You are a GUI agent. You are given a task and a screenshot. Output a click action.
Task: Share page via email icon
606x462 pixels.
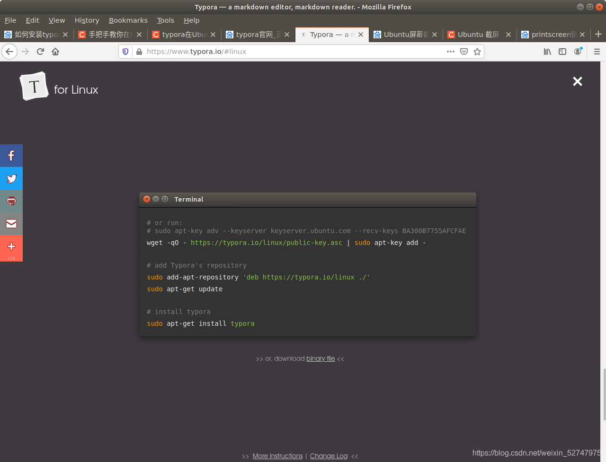11,224
